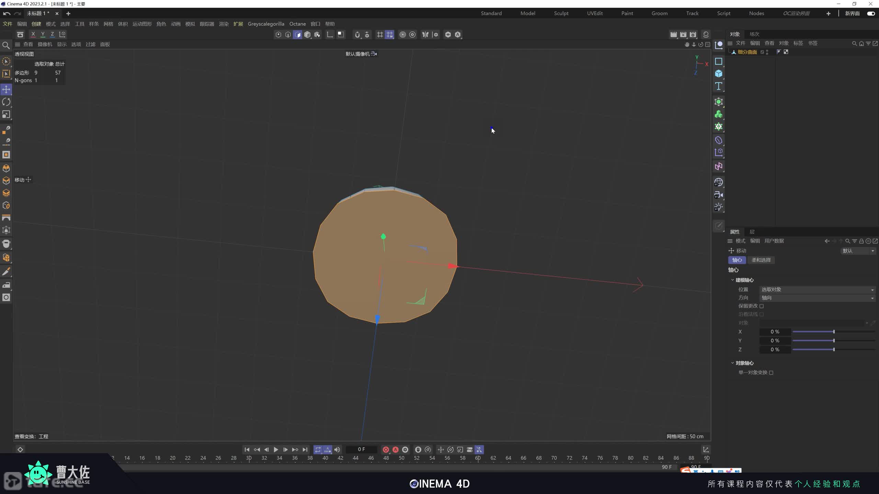Open the 网格 menu
The height and width of the screenshot is (494, 879).
pos(108,24)
